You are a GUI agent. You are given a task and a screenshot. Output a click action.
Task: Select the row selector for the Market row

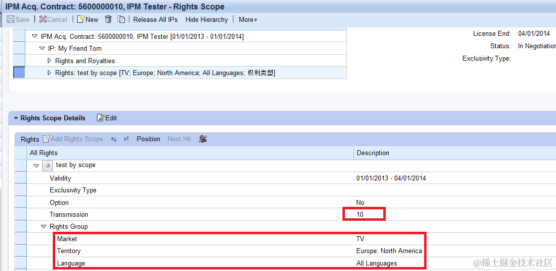tap(20, 239)
